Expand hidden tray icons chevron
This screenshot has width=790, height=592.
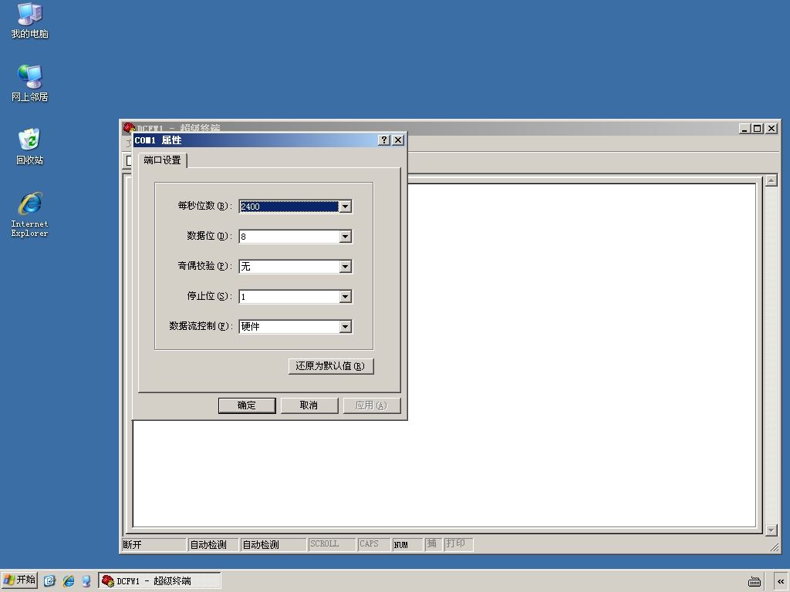click(781, 581)
